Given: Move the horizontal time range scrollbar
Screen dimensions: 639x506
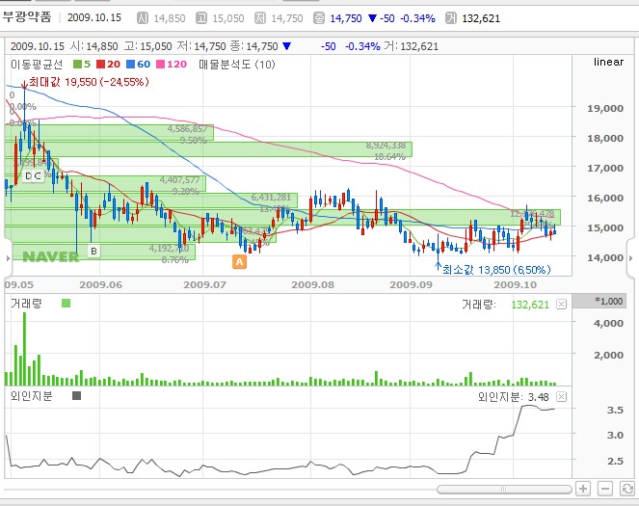Looking at the screenshot, I should 504,489.
